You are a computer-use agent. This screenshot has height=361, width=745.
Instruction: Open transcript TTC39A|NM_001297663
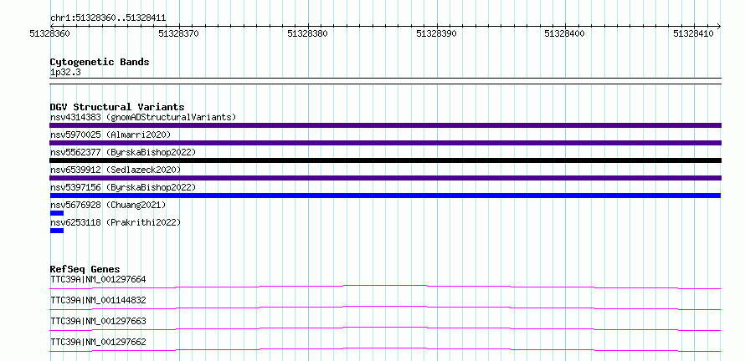click(x=98, y=321)
